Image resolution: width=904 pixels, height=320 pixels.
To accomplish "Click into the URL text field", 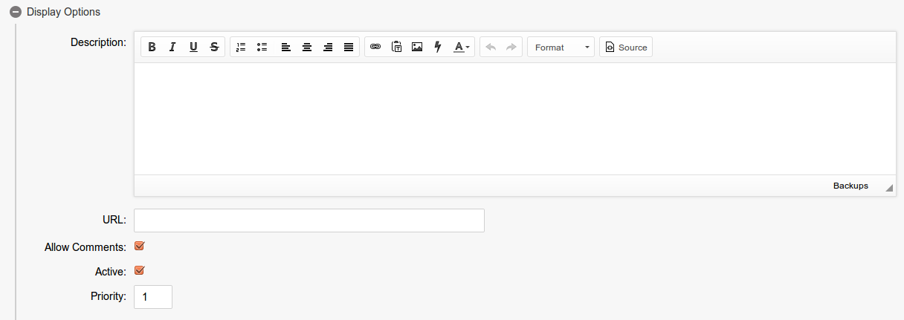I will (309, 221).
